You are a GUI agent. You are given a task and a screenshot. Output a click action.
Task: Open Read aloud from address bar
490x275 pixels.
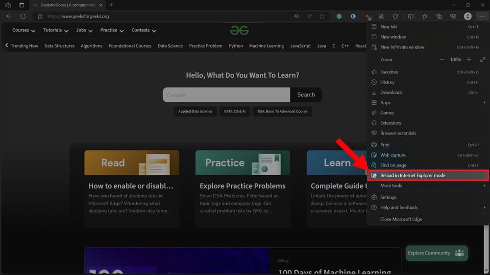[x=309, y=16]
